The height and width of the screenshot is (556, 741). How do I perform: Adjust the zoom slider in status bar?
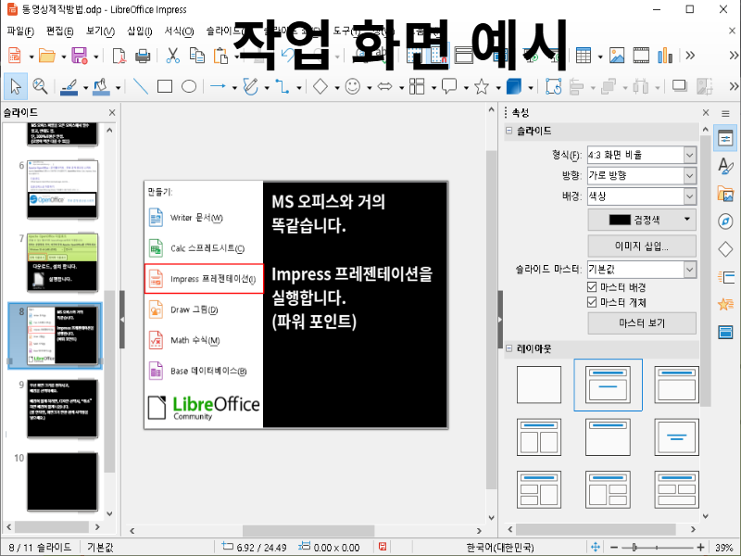click(657, 547)
